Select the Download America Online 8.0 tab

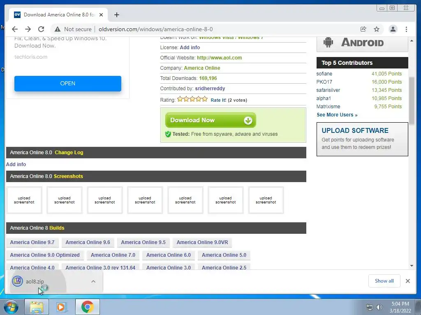[x=58, y=15]
